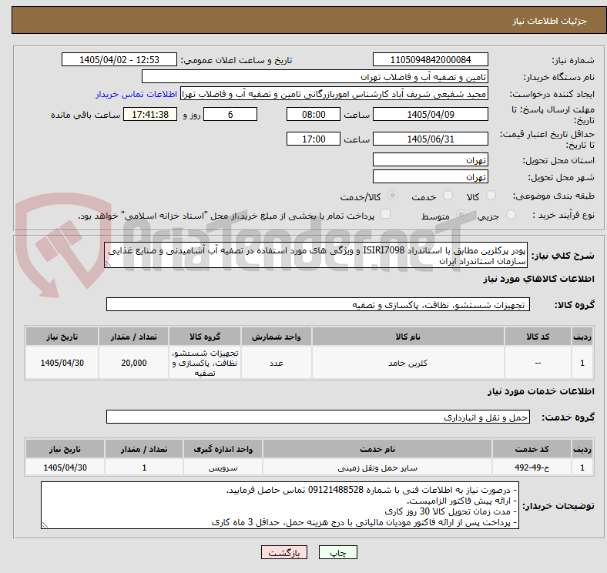Click the buyer notes resize handle
This screenshot has width=607, height=573.
pyautogui.click(x=45, y=525)
